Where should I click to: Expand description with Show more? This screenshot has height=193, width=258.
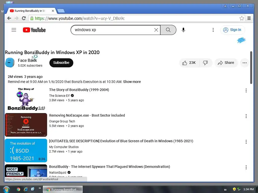point(132,82)
